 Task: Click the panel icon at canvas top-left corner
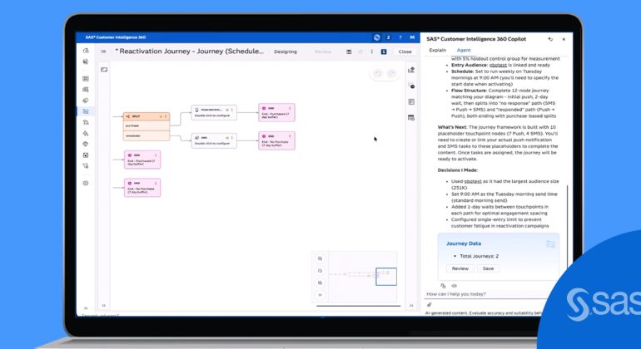[104, 70]
